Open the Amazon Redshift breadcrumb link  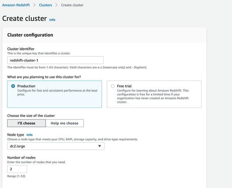(x=16, y=5)
